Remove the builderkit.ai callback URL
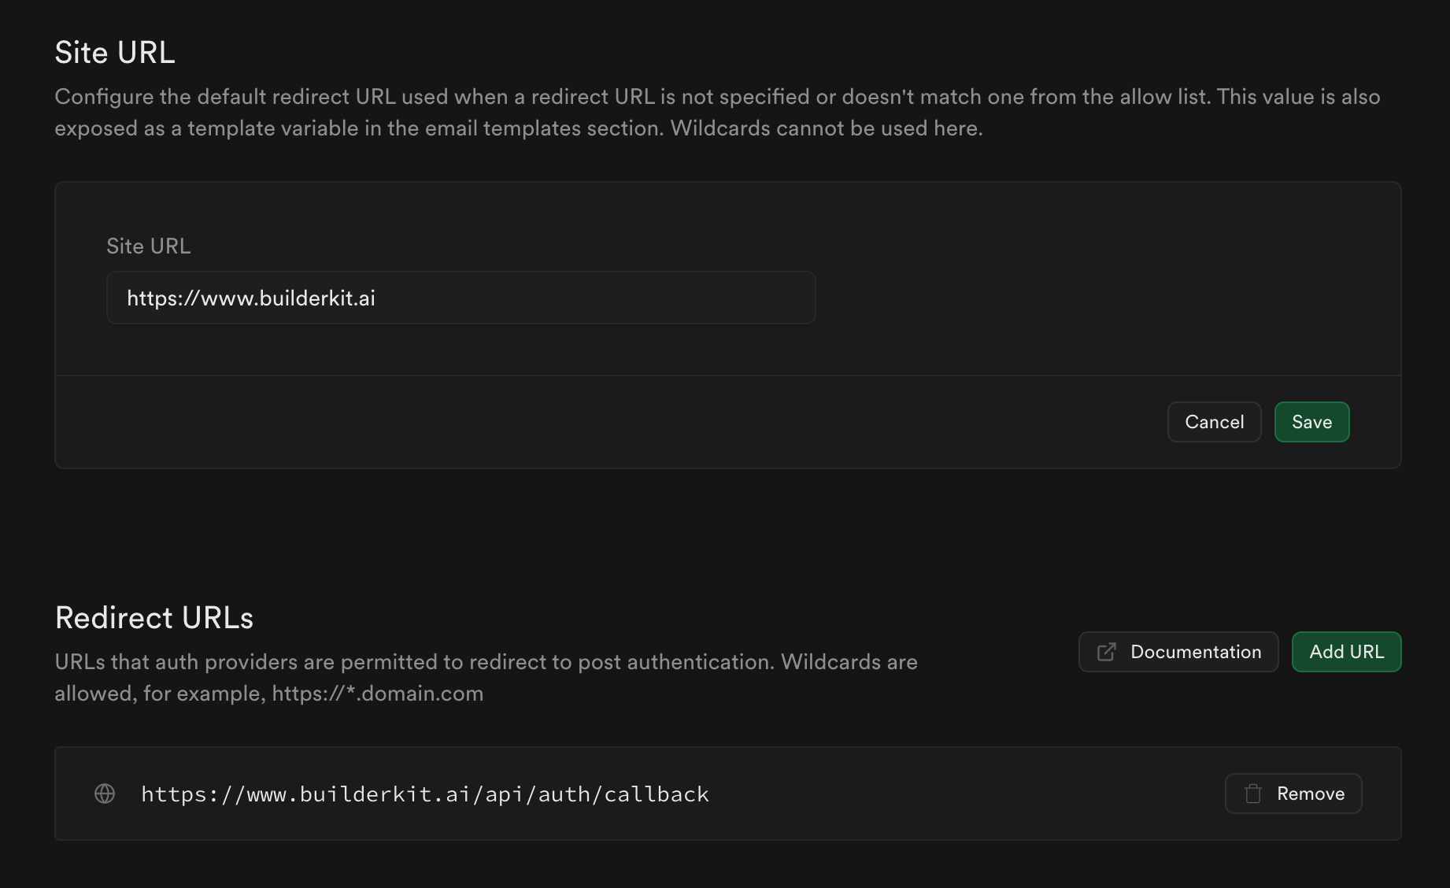 1293,794
